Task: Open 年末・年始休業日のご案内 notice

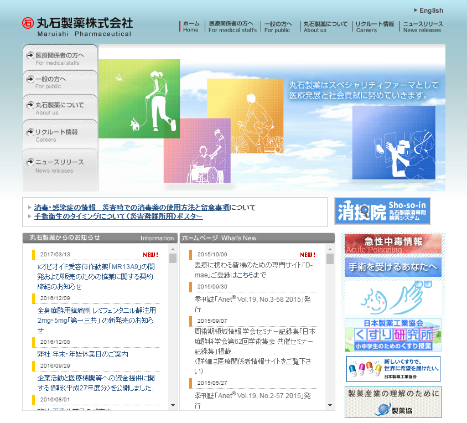Action: click(83, 354)
